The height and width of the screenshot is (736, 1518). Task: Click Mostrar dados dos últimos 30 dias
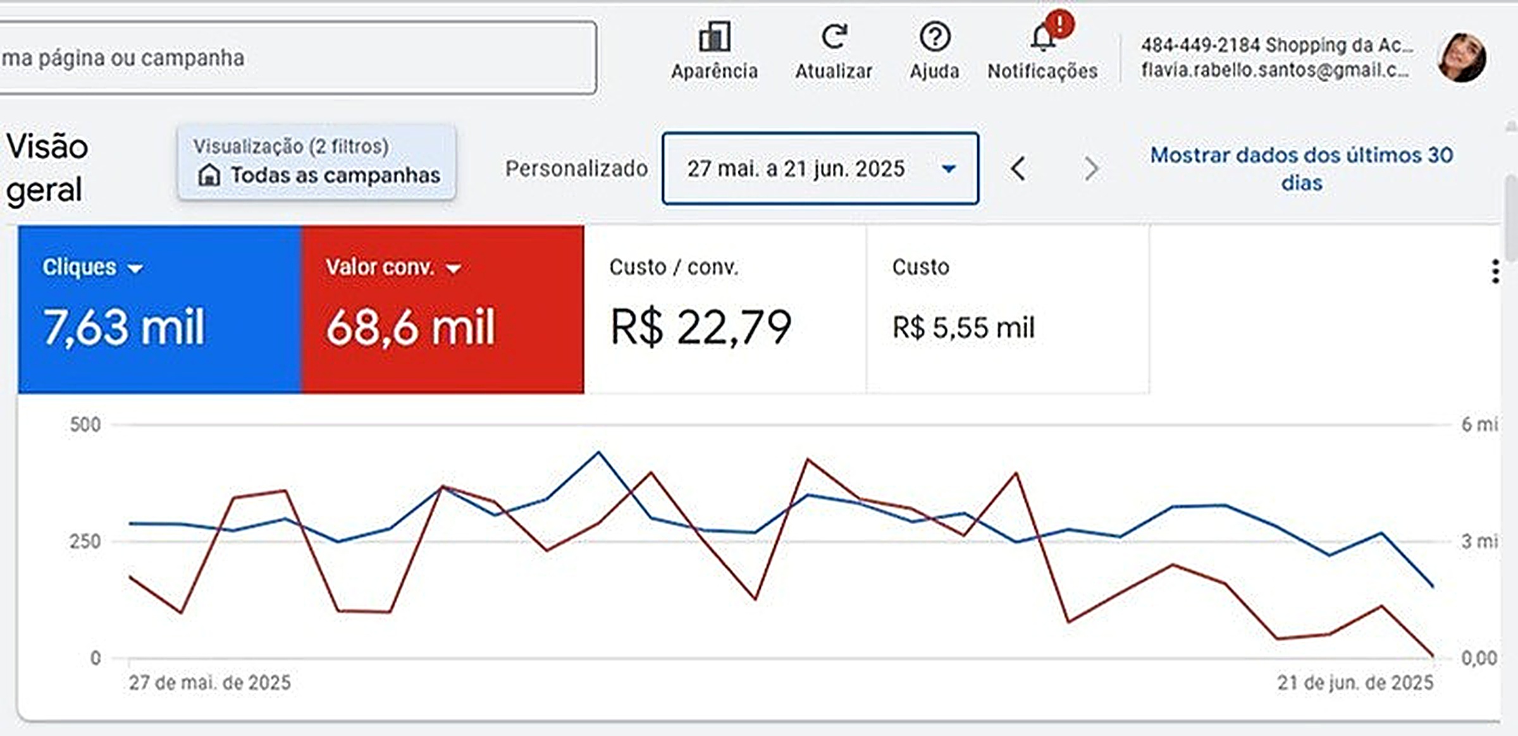[1302, 168]
